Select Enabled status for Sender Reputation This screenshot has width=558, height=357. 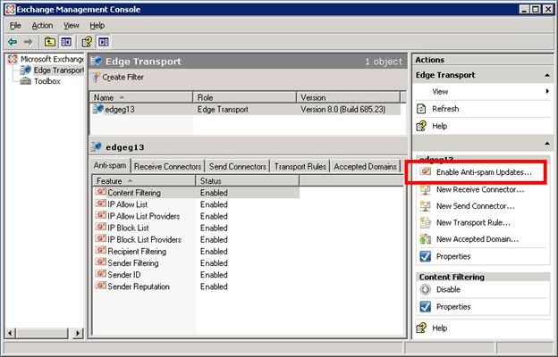point(214,286)
